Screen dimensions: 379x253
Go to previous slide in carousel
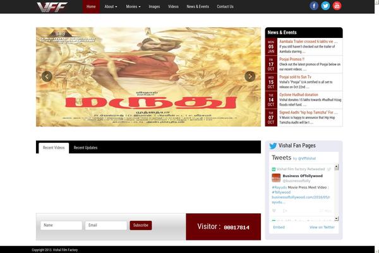click(x=47, y=77)
